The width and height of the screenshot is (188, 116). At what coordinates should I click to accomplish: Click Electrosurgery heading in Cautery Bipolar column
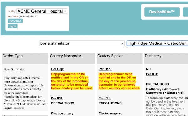click(110, 113)
